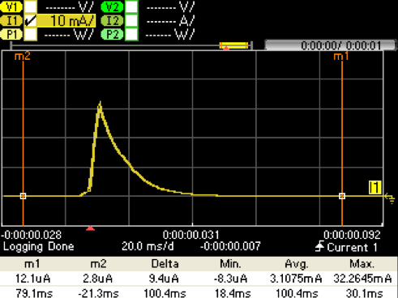Click the Delta column header
Image resolution: width=398 pixels, height=298 pixels.
165,264
